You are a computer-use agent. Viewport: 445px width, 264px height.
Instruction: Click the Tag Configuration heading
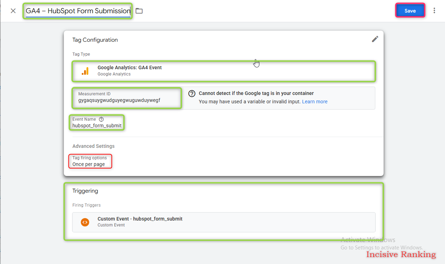point(95,40)
